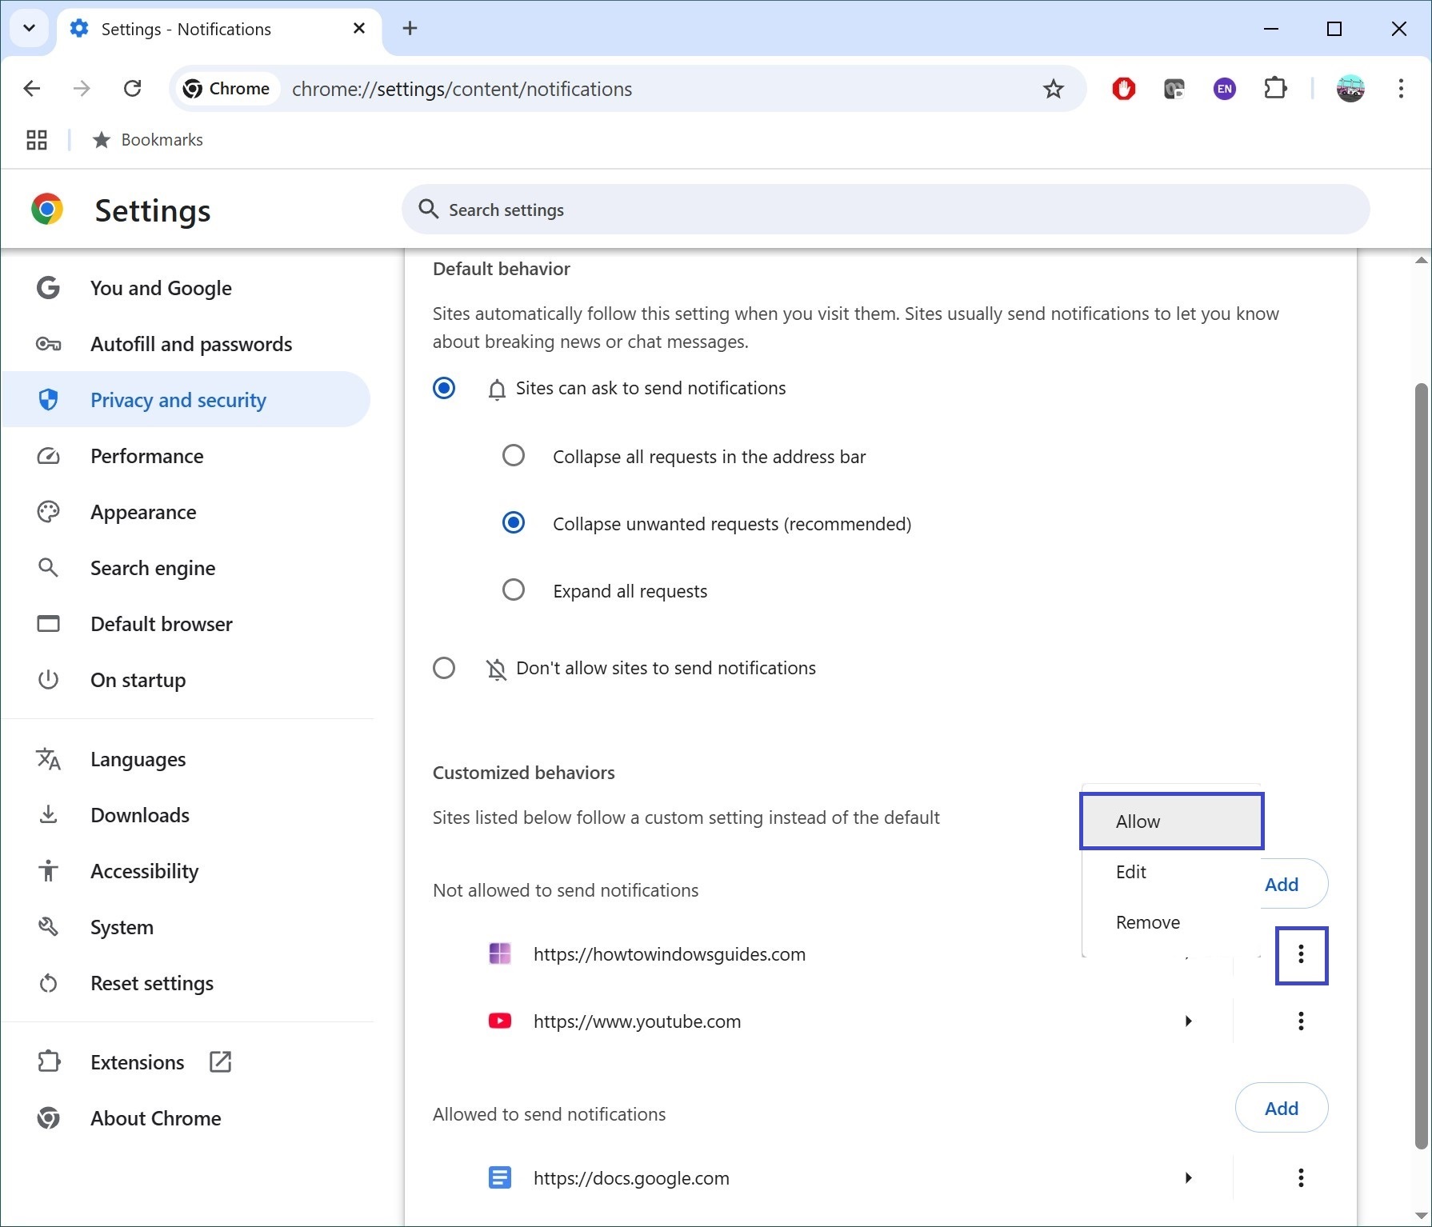The width and height of the screenshot is (1432, 1227).
Task: Click the Chrome logo beside Settings
Action: (47, 210)
